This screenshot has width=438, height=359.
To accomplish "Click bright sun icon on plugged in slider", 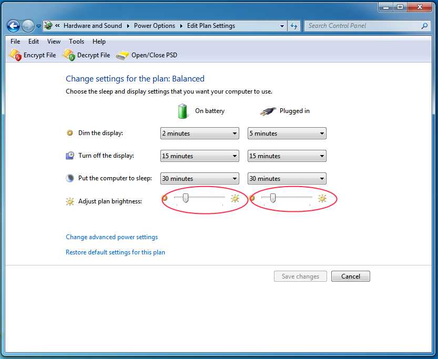I will coord(322,198).
